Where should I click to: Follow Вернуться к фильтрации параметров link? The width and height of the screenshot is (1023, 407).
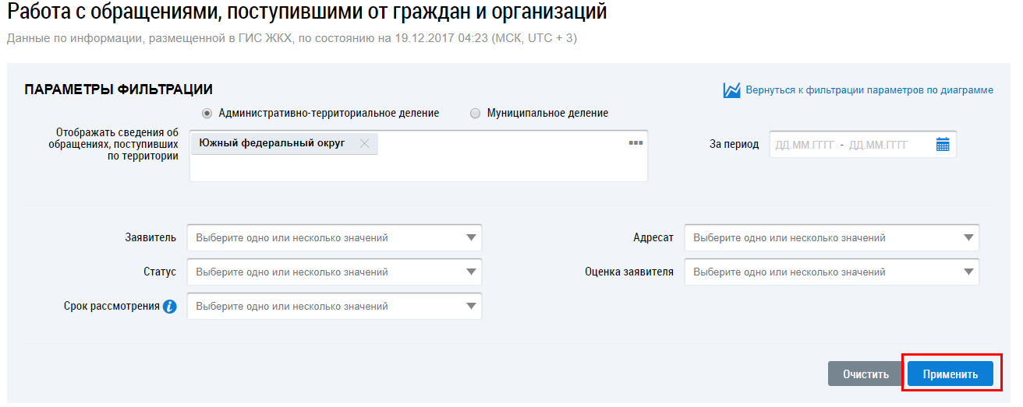869,90
